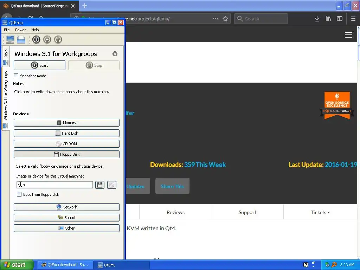Image resolution: width=360 pixels, height=270 pixels.
Task: Click the Share This button
Action: [172, 186]
